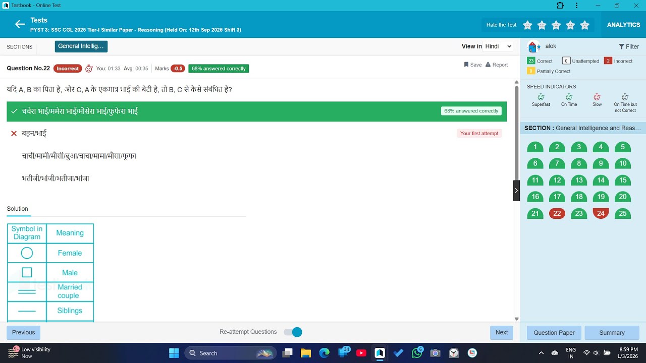646x363 pixels.
Task: Select the General Intellig… section tab
Action: [x=81, y=46]
